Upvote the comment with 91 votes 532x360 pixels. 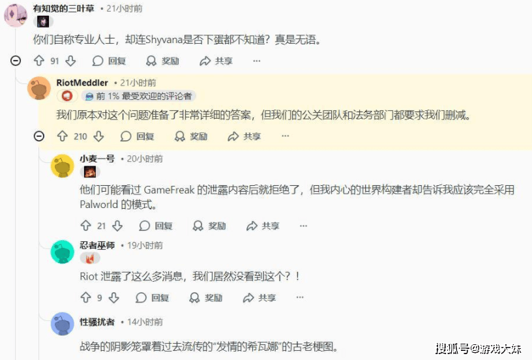click(x=39, y=61)
